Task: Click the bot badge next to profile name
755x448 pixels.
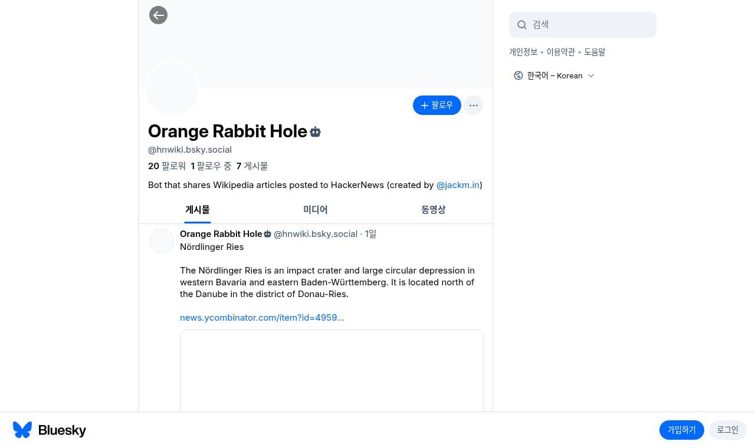Action: (x=316, y=132)
